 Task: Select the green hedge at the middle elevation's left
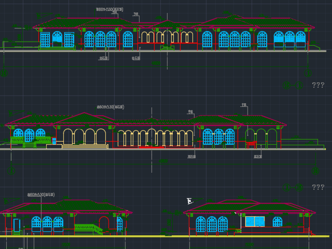coord(31,141)
